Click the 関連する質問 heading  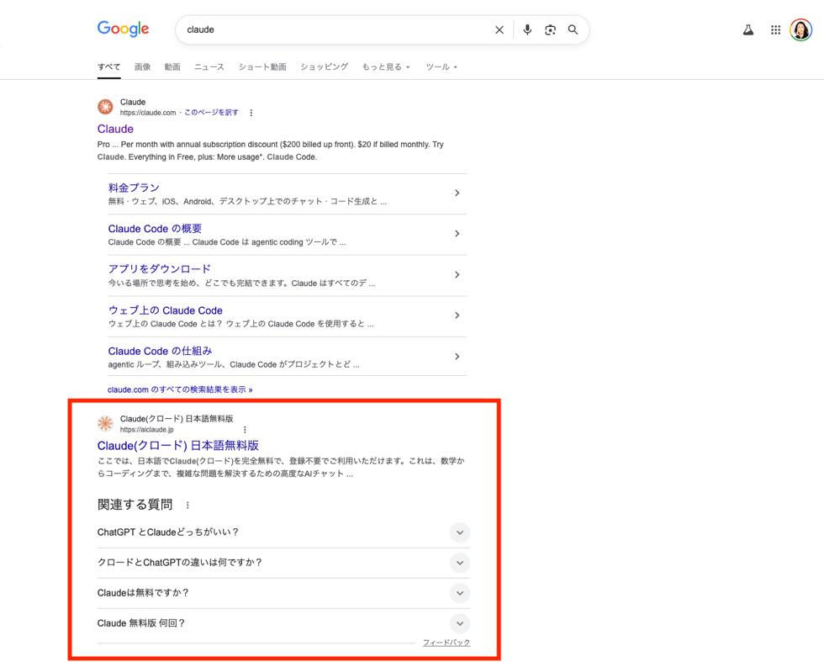point(135,505)
